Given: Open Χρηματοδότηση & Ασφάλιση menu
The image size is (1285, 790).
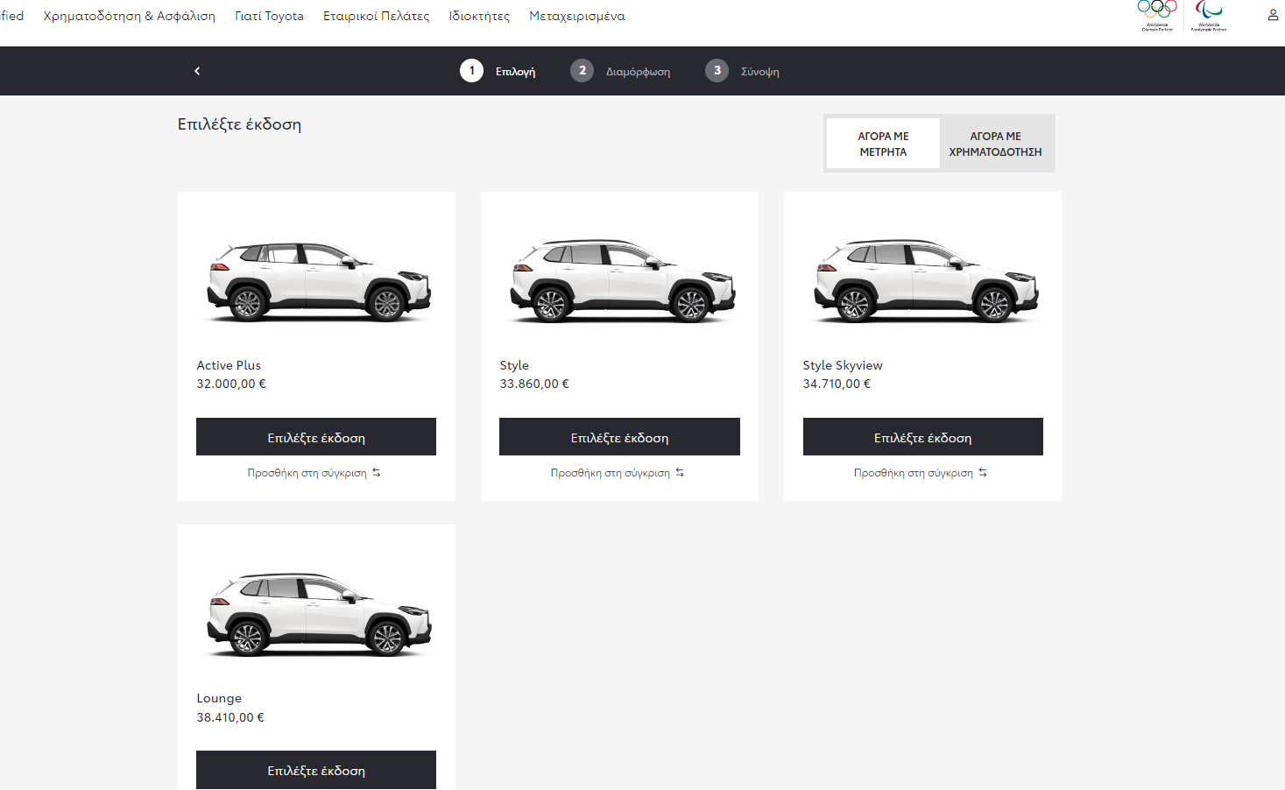Looking at the screenshot, I should [129, 16].
